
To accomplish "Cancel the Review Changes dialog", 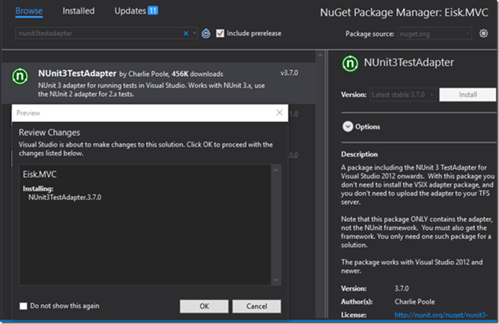I will [x=256, y=306].
